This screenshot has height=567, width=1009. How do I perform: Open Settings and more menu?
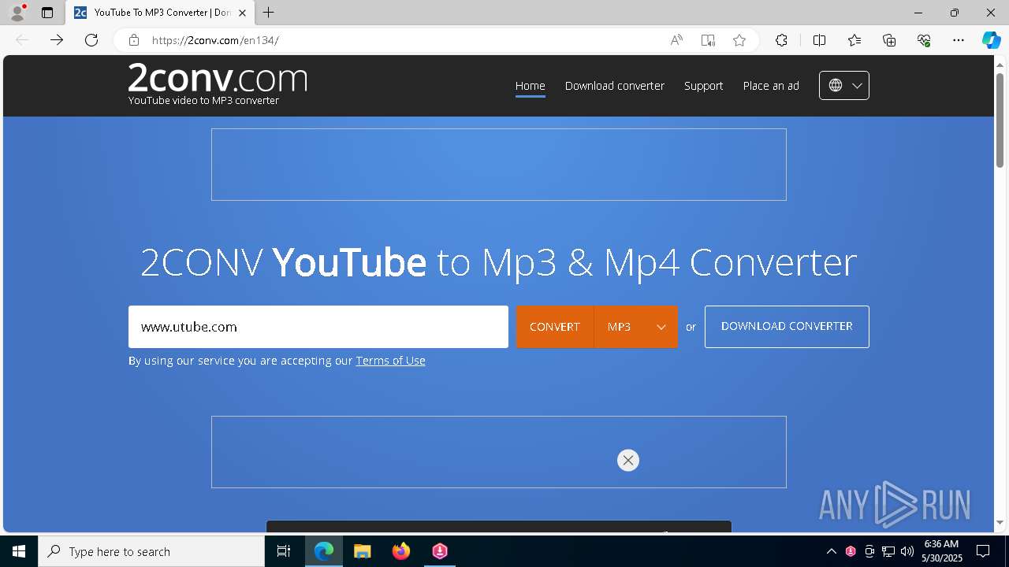point(959,40)
